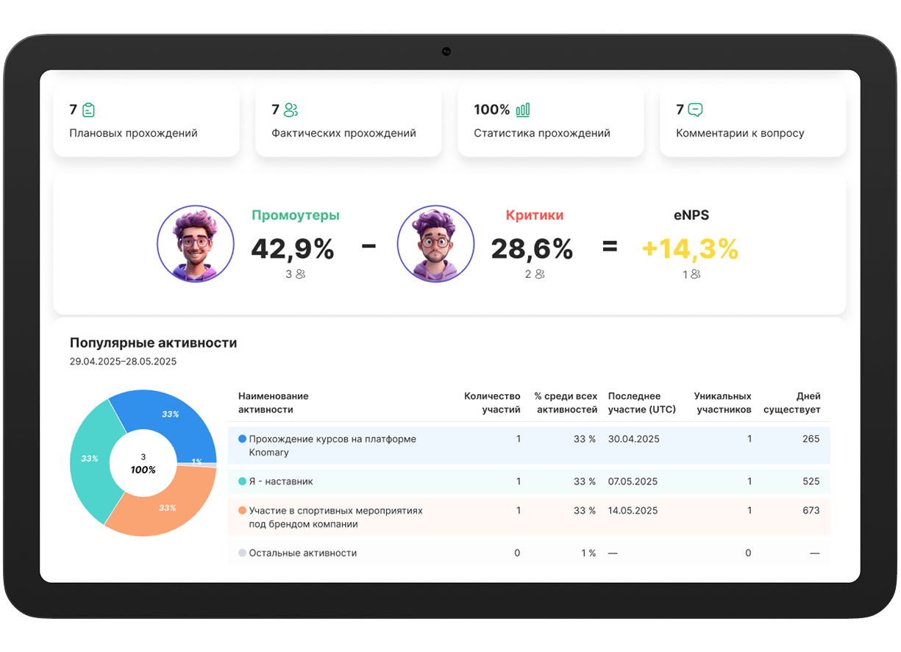
Task: Select the teal segment of donut chart
Action: [92, 456]
